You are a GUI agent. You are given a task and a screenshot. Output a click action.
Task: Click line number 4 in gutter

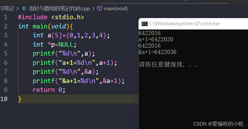coord(6,44)
